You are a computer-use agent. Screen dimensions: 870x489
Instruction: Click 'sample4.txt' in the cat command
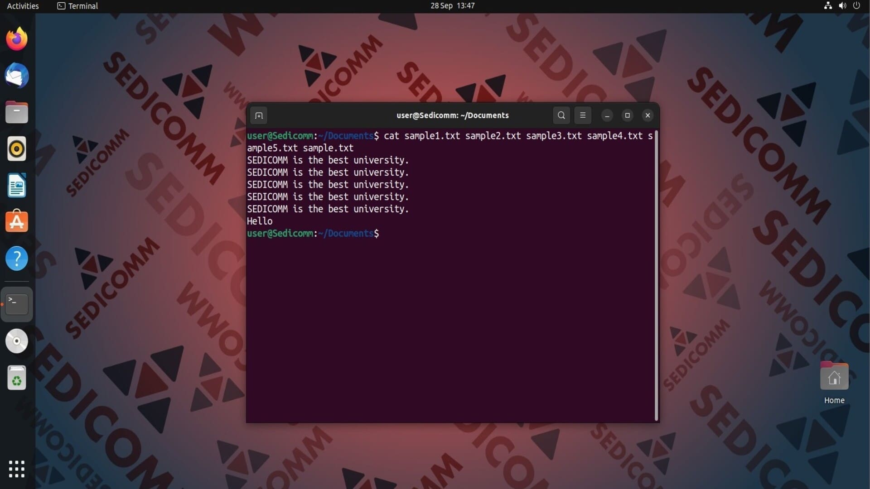[615, 136]
